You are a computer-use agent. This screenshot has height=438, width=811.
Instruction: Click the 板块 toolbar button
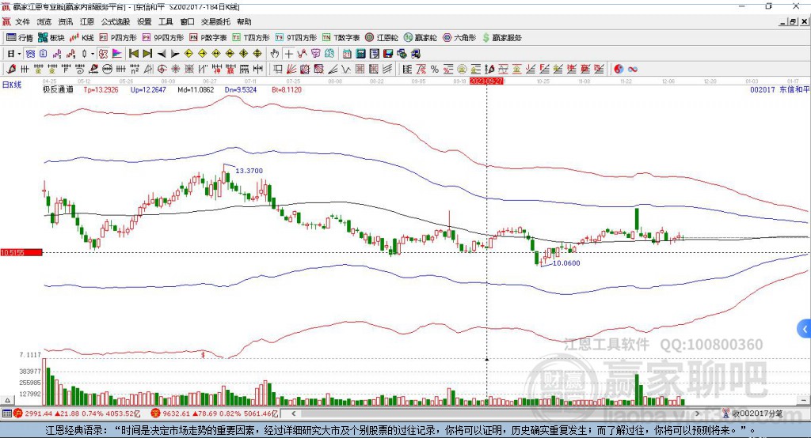pyautogui.click(x=51, y=38)
